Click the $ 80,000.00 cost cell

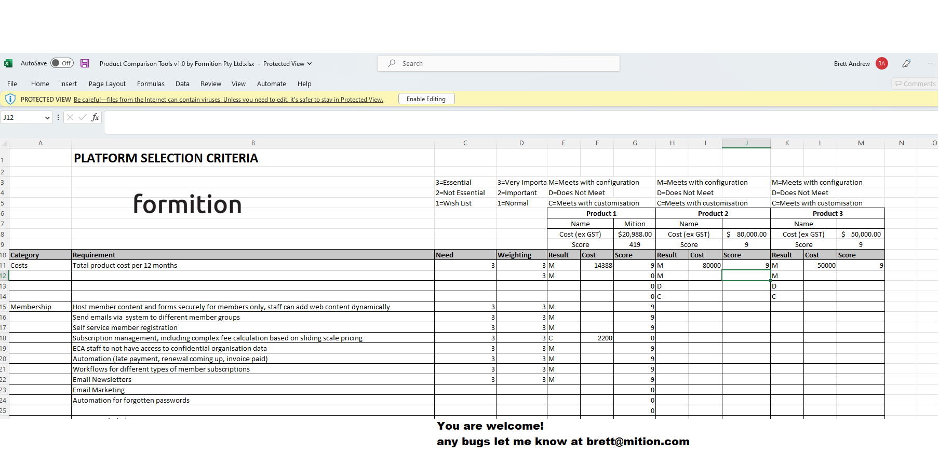[x=746, y=234]
